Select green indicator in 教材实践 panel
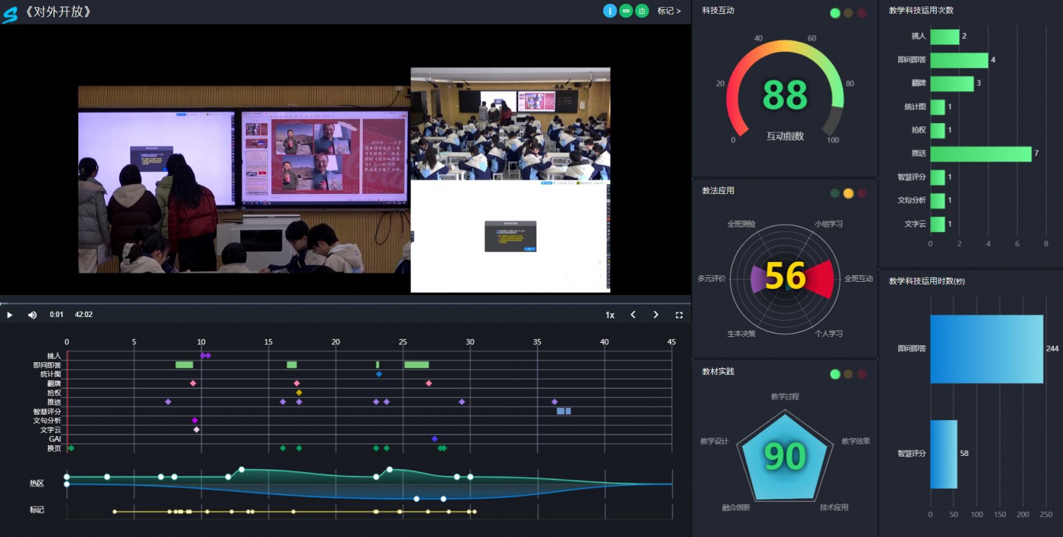This screenshot has width=1063, height=537. [835, 374]
